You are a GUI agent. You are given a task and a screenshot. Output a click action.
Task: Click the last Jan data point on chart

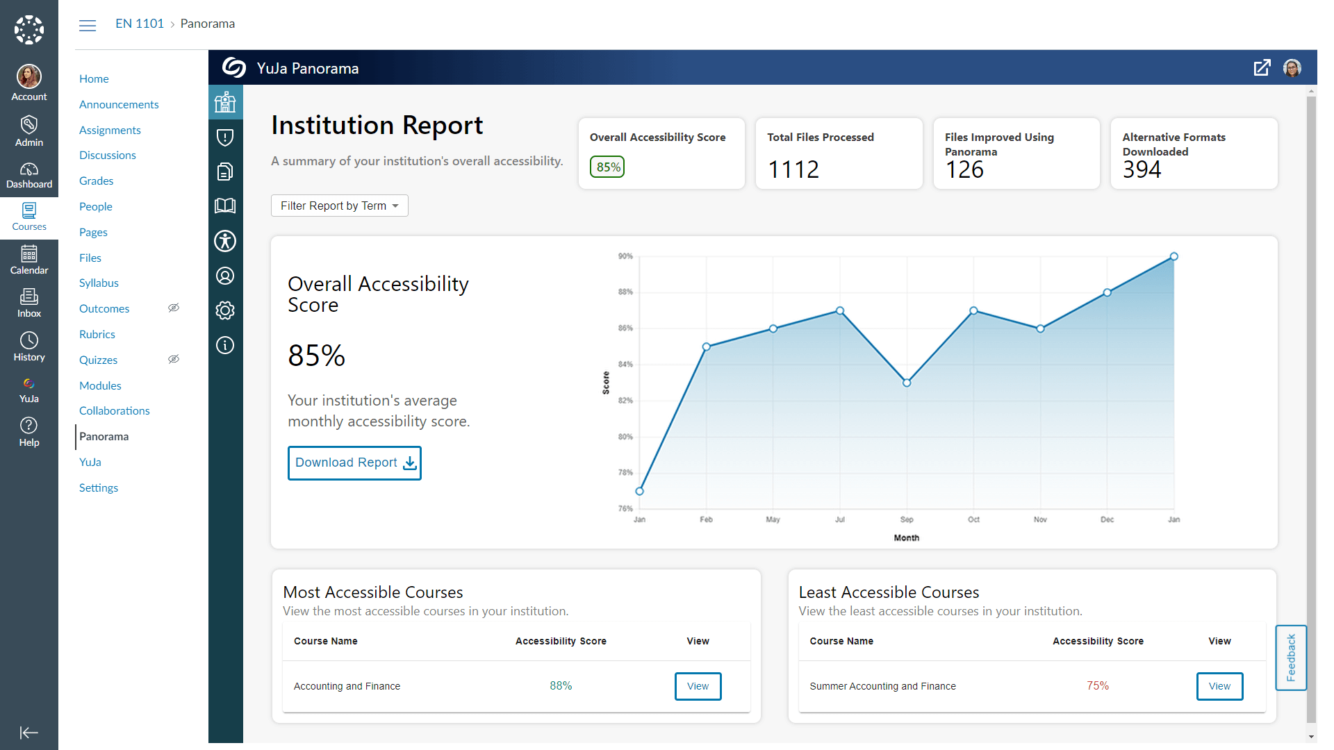pos(1174,256)
